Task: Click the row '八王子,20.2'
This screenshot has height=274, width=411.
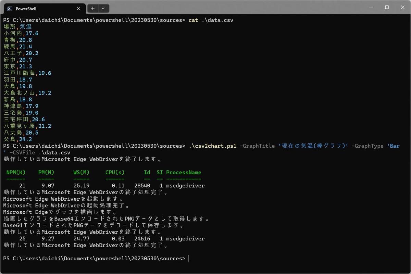Action: click(21, 53)
